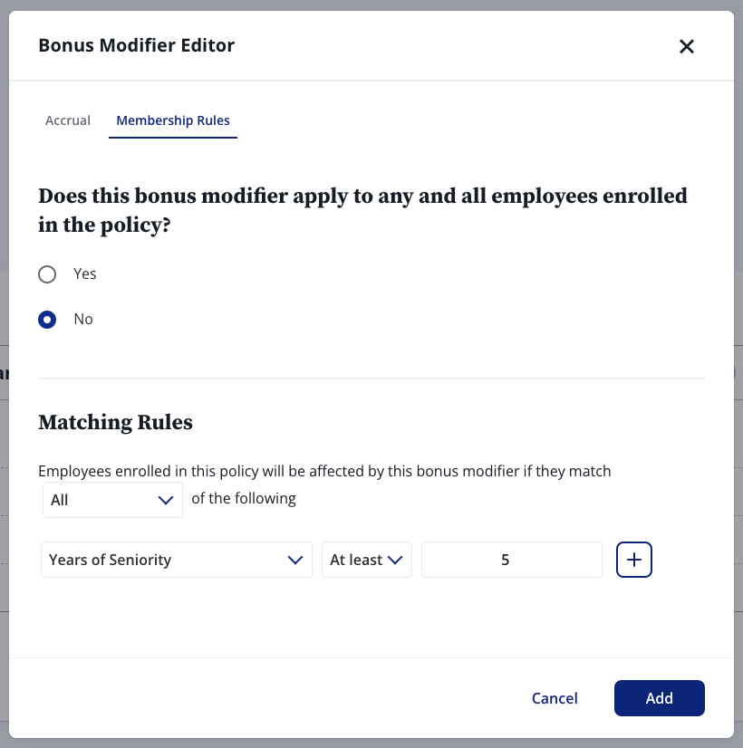743x748 pixels.
Task: Select the Yes radio button
Action: coord(47,274)
